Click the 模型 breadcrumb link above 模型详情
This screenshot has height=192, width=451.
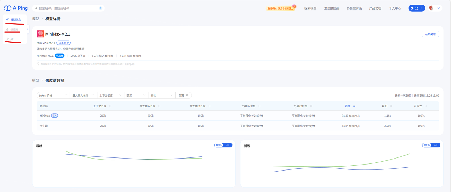click(x=36, y=19)
